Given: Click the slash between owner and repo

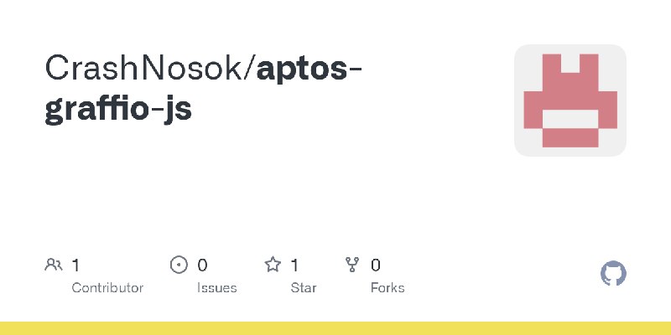Looking at the screenshot, I should point(249,68).
